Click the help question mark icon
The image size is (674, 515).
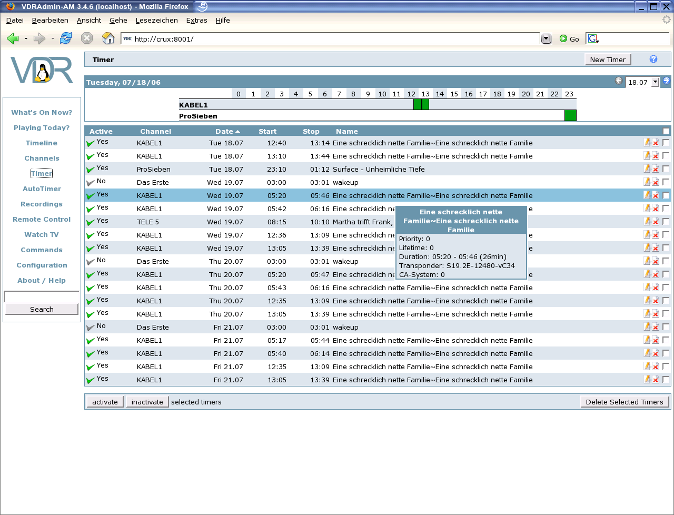(x=653, y=59)
